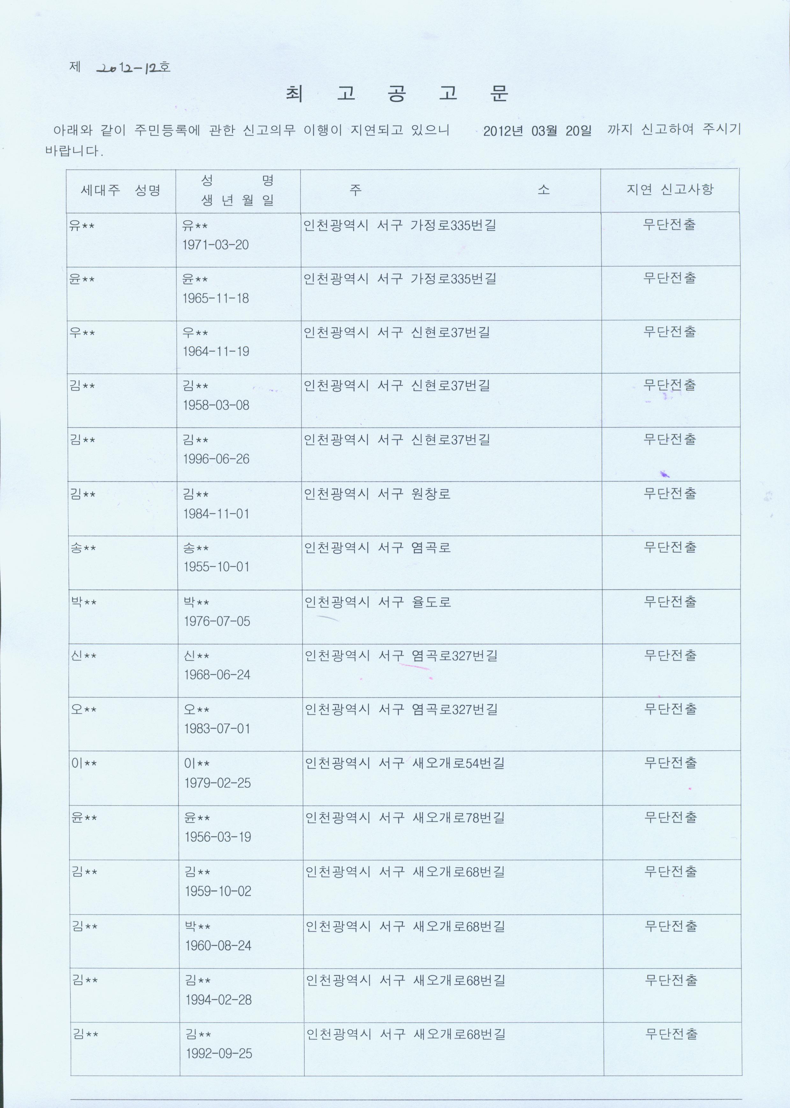The height and width of the screenshot is (1108, 790).
Task: Select 무단전출 in the 1958-03-08 row
Action: pyautogui.click(x=670, y=385)
